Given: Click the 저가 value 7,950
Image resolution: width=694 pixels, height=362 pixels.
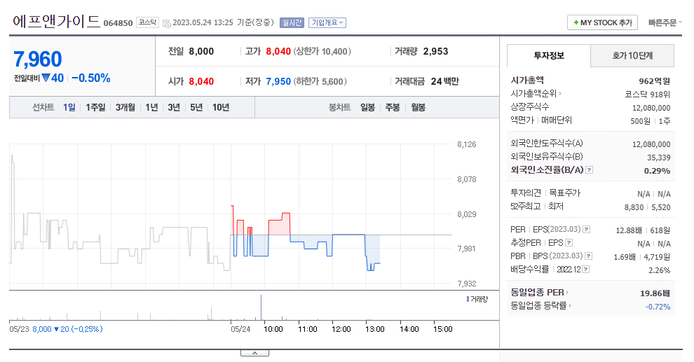Looking at the screenshot, I should (x=278, y=81).
